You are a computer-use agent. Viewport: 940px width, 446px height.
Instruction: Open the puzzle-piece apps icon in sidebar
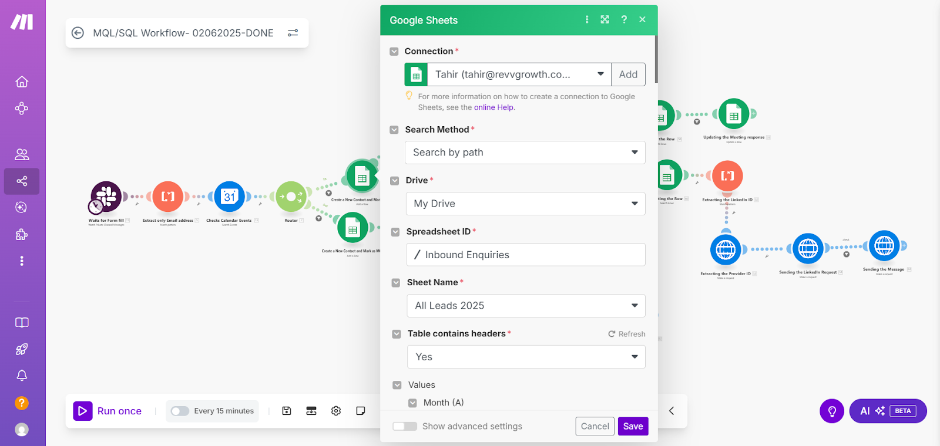[22, 235]
